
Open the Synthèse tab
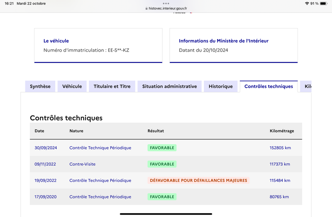tap(40, 86)
